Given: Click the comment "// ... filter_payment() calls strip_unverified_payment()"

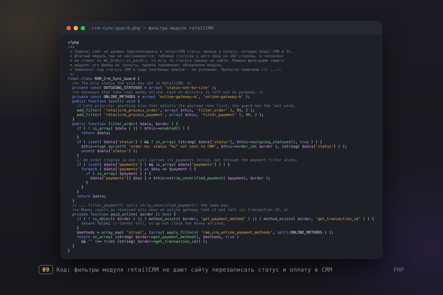Looking at the screenshot, I should click(151, 205).
